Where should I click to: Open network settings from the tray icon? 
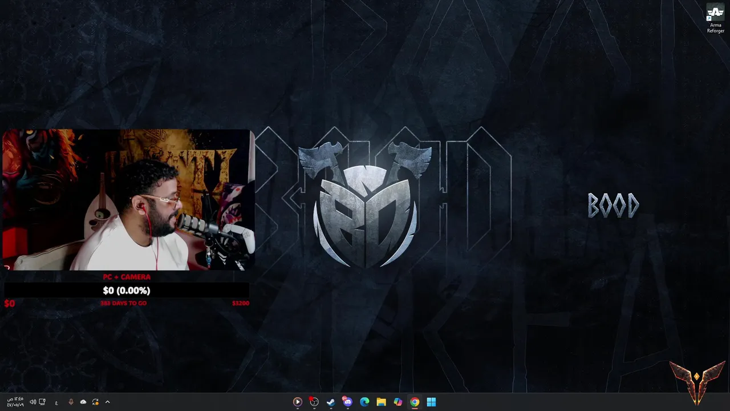42,402
